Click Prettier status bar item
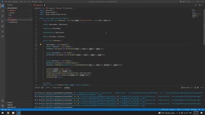Screen dimensions: 205x115 pos(194,110)
